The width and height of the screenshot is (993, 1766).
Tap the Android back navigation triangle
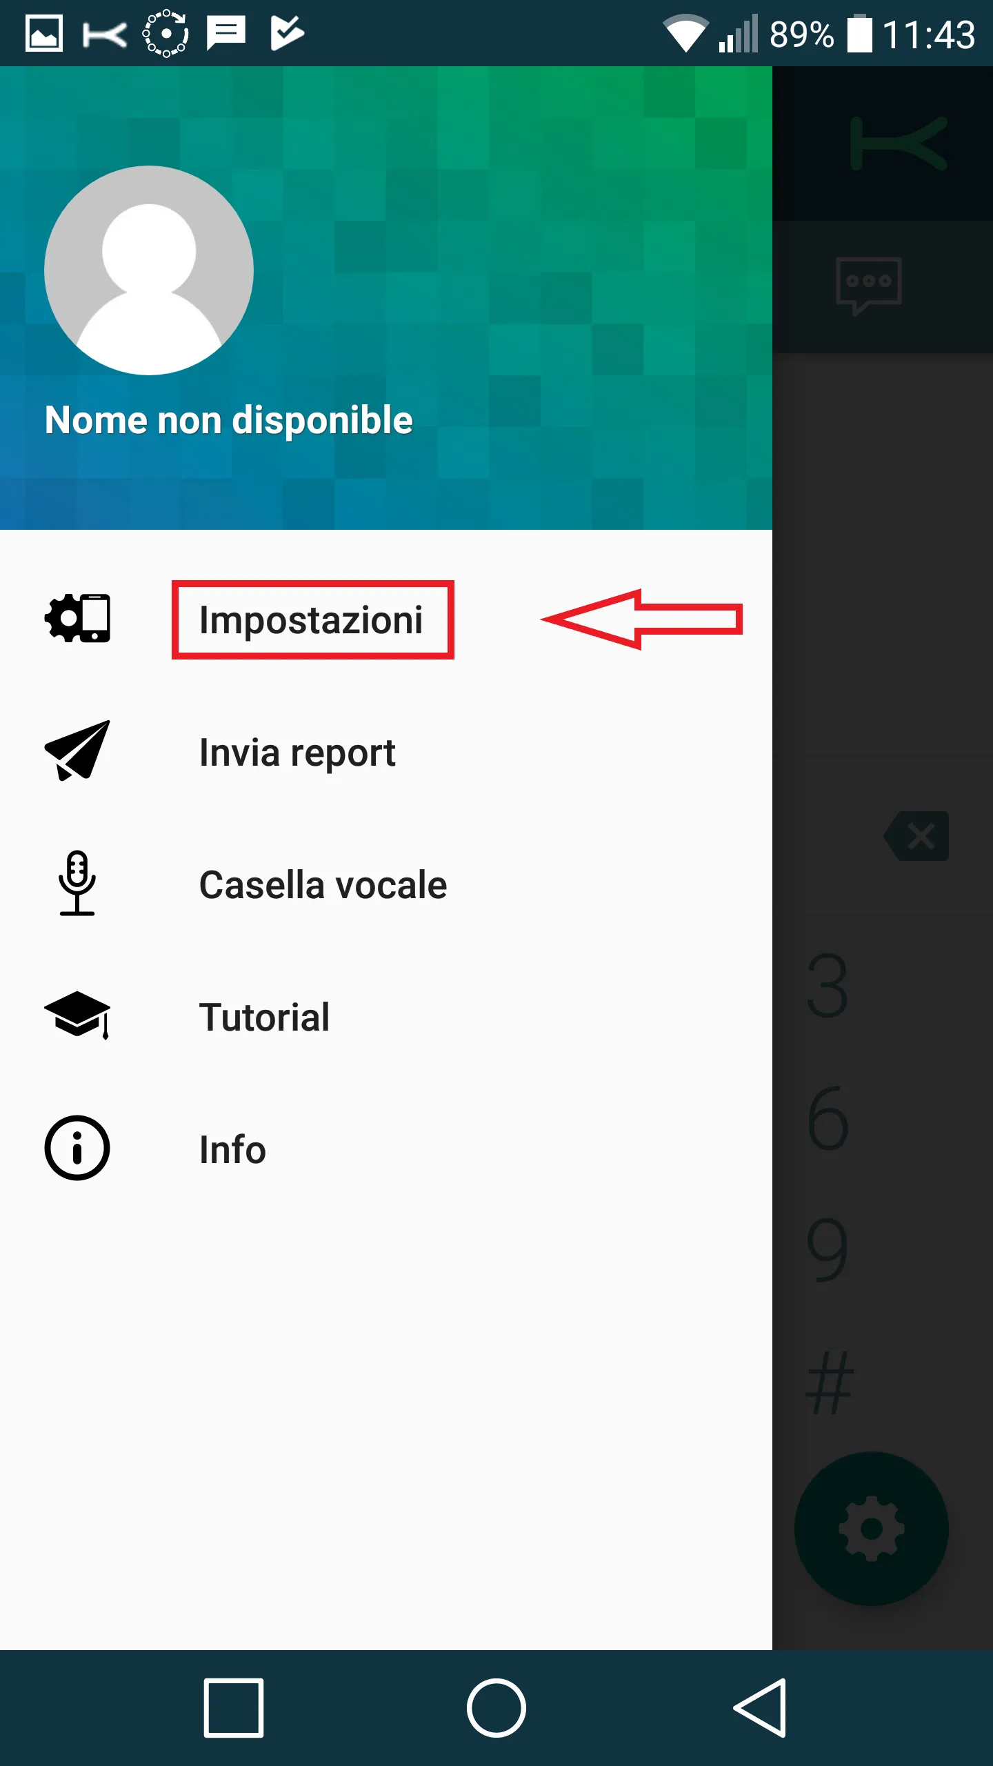[760, 1708]
